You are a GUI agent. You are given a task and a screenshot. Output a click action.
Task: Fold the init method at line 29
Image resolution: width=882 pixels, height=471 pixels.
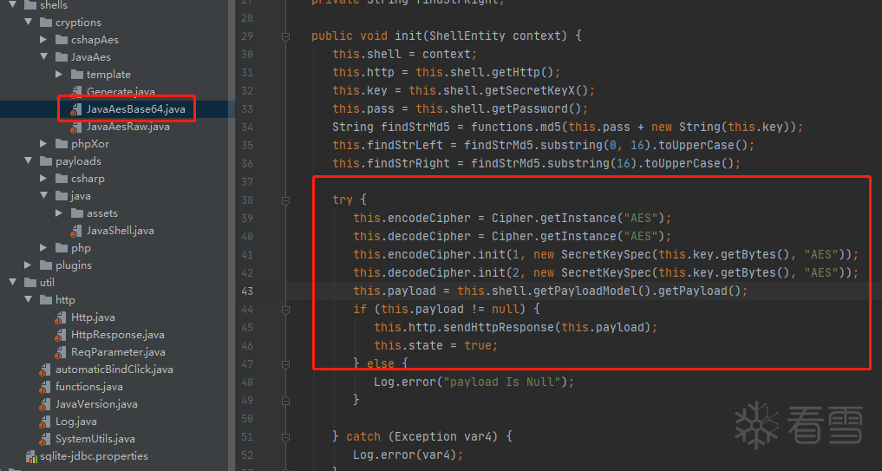click(285, 36)
